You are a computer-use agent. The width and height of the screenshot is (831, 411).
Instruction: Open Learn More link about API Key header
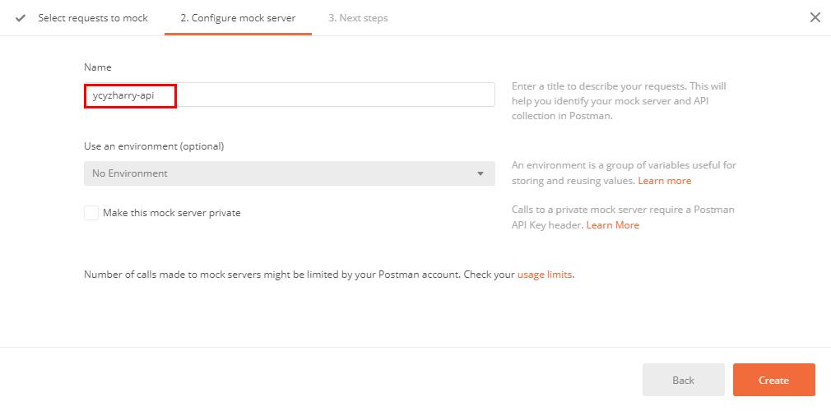613,225
